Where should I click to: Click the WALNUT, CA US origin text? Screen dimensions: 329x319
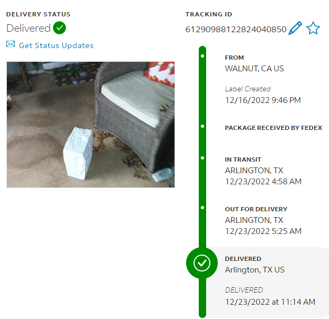point(254,69)
